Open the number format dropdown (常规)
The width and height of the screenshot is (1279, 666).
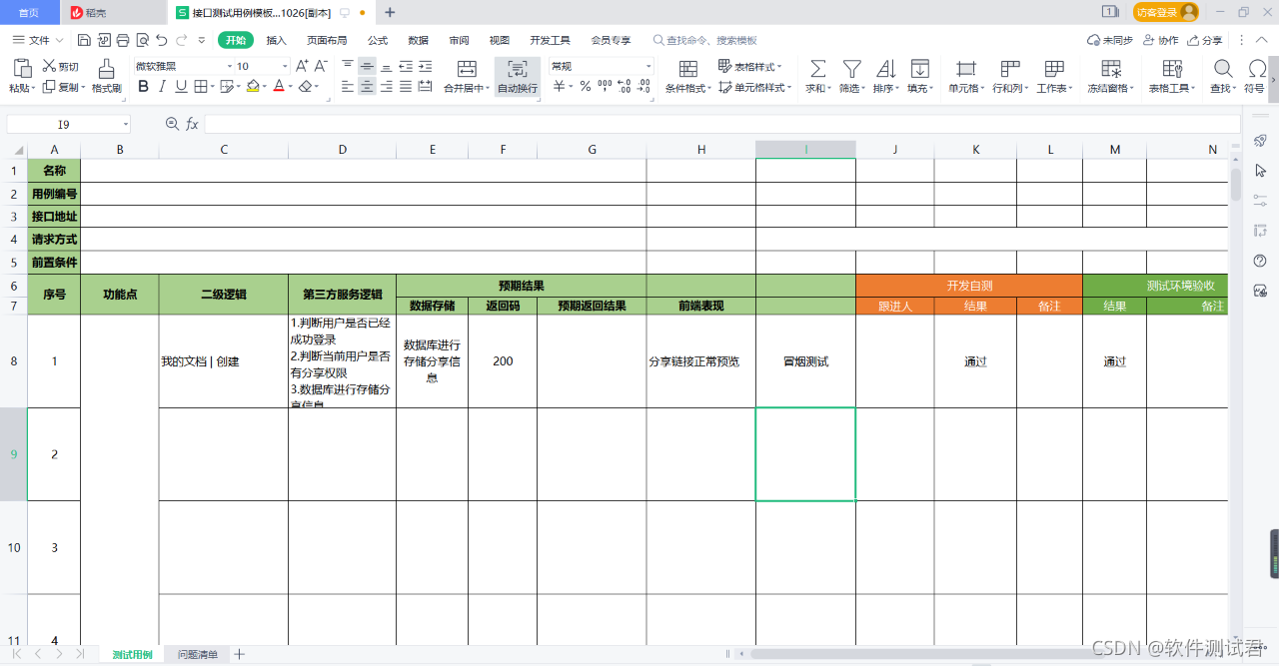click(x=648, y=66)
